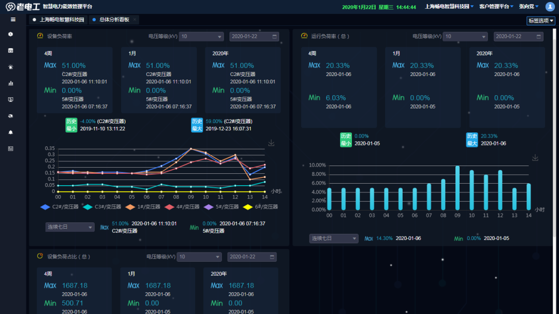Click the bar chart icon in sidebar

click(x=10, y=83)
